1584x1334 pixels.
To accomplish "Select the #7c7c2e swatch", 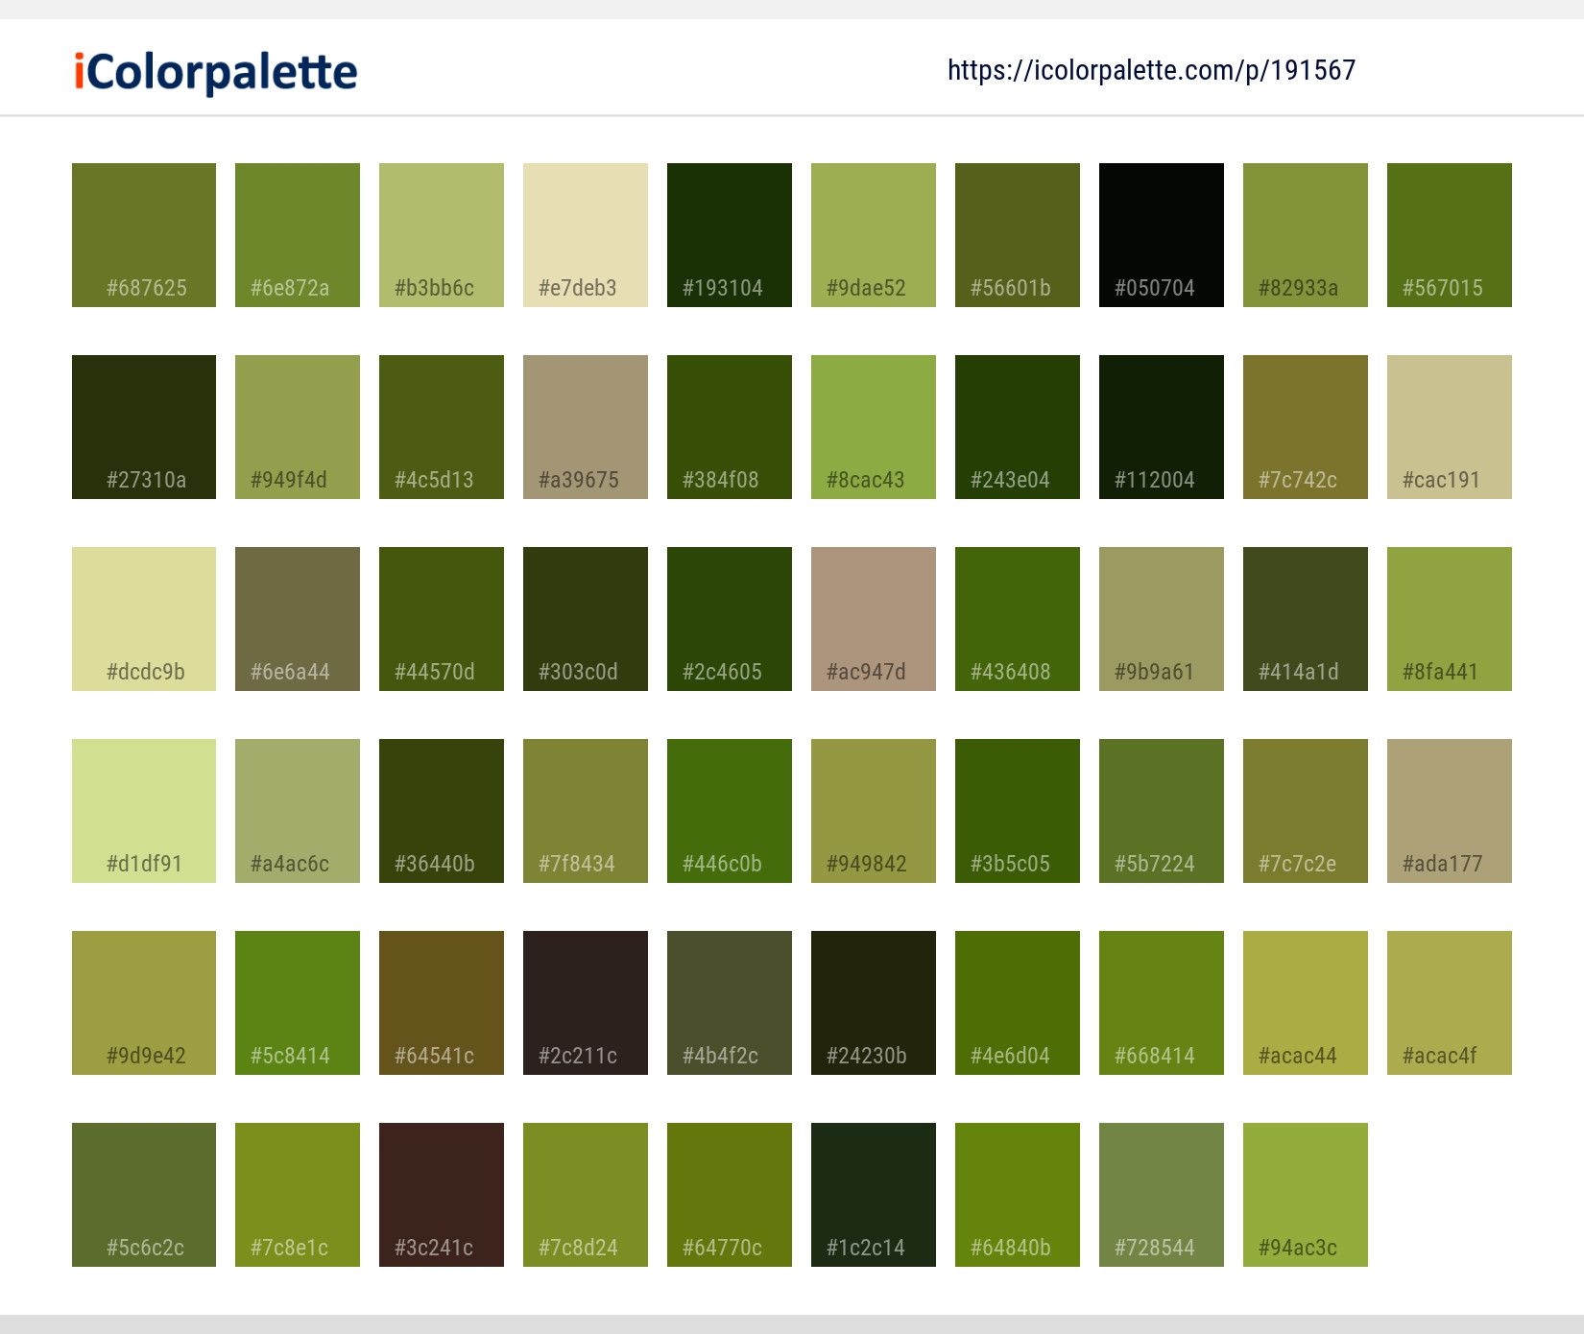I will click(1306, 811).
